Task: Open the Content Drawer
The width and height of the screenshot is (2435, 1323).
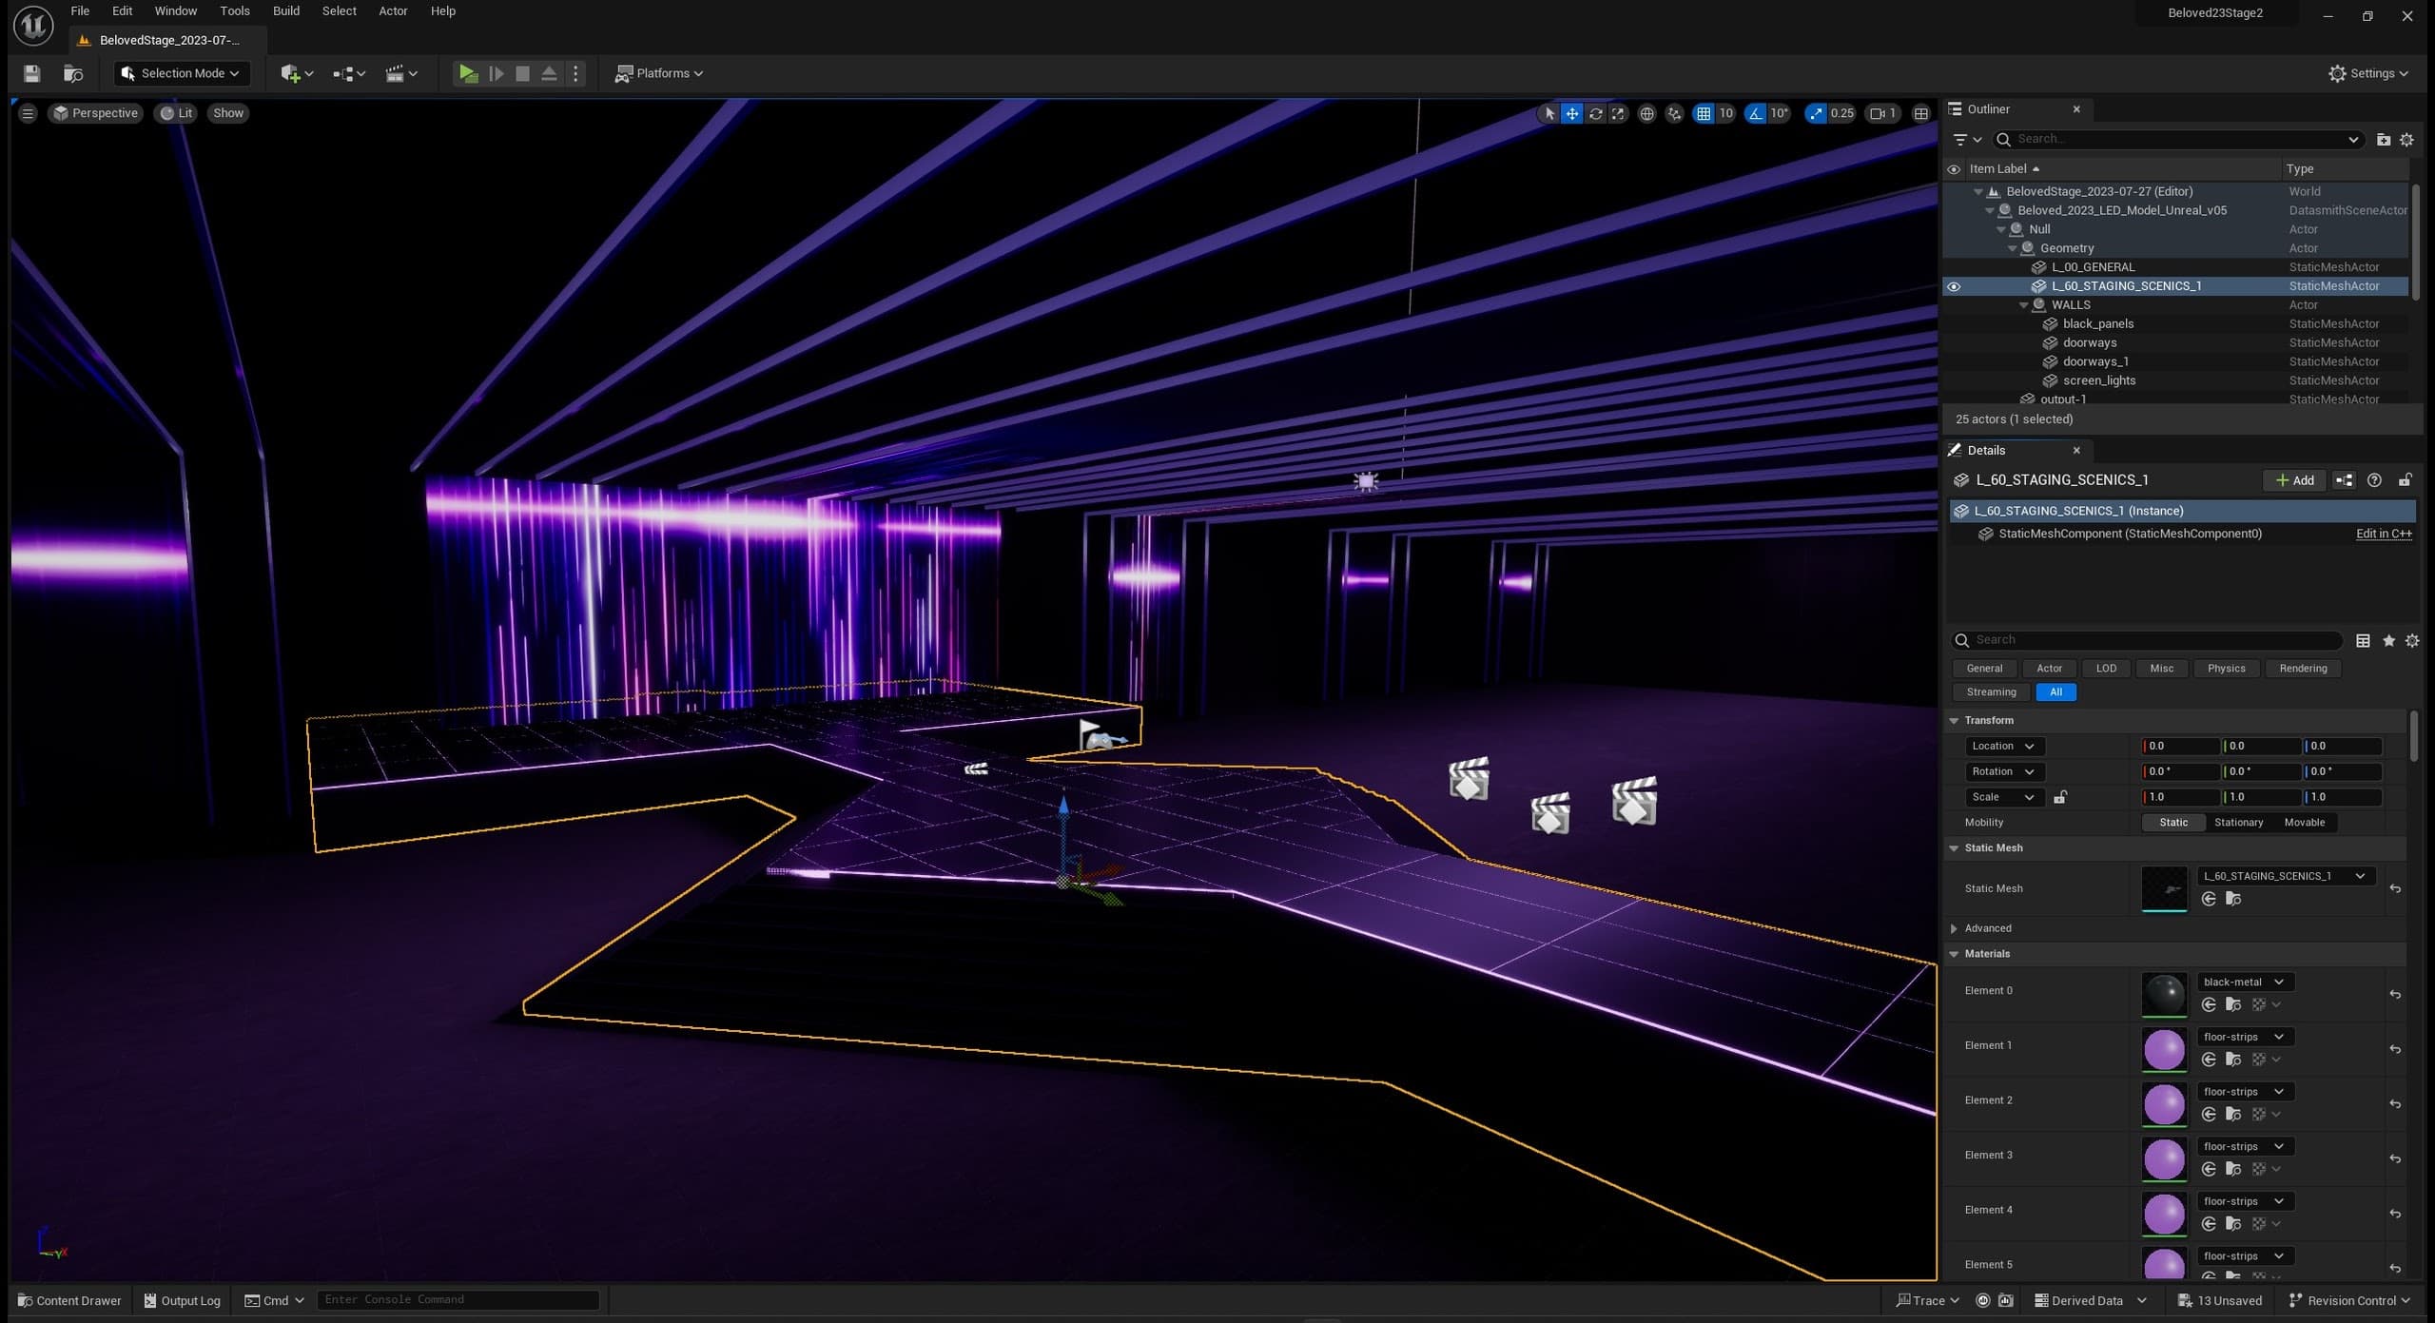Action: pos(69,1300)
